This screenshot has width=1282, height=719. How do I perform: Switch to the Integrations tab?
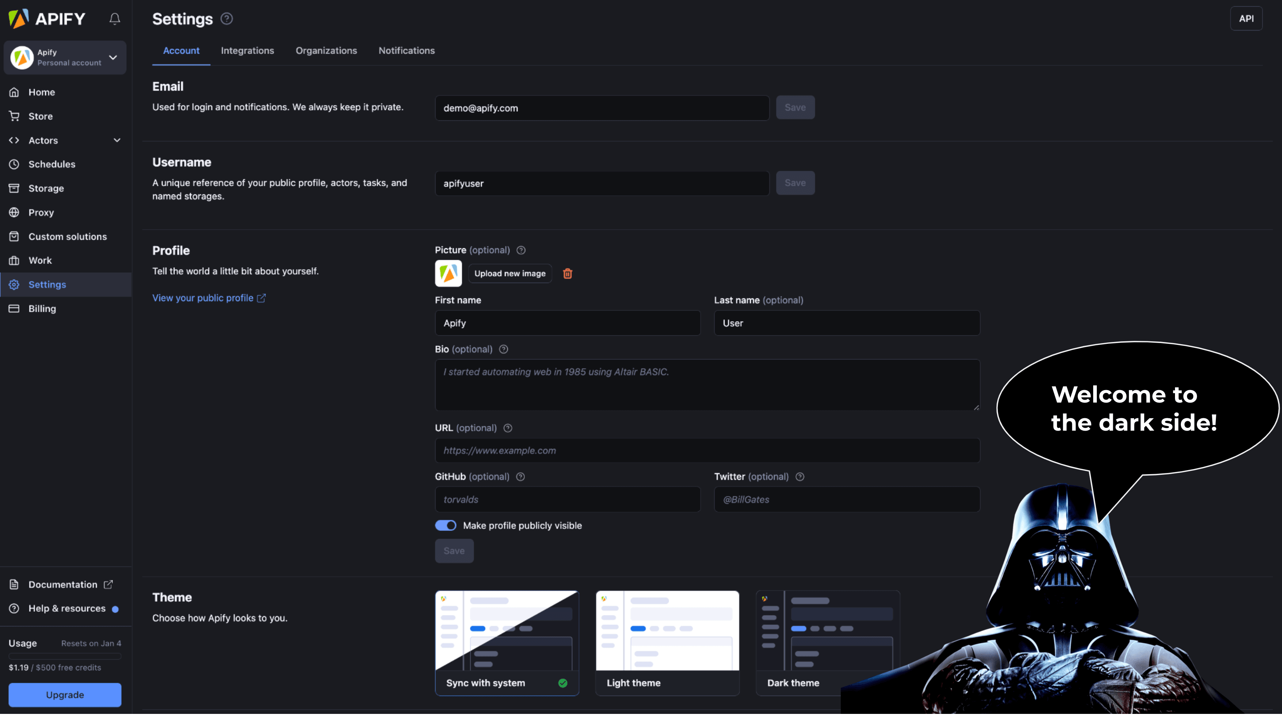(247, 50)
